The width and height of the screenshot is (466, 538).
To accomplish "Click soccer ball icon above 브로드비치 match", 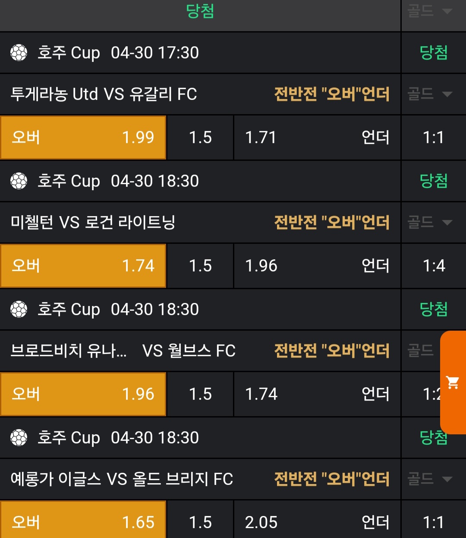I will (19, 309).
